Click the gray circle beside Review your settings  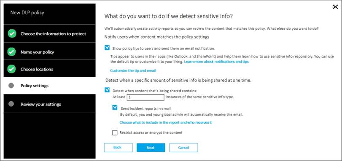[11, 104]
